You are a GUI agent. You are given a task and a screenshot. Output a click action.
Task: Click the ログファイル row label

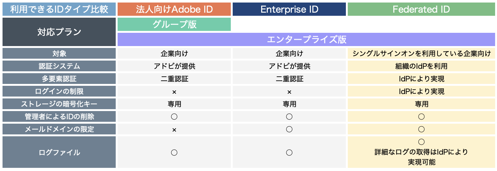click(59, 152)
